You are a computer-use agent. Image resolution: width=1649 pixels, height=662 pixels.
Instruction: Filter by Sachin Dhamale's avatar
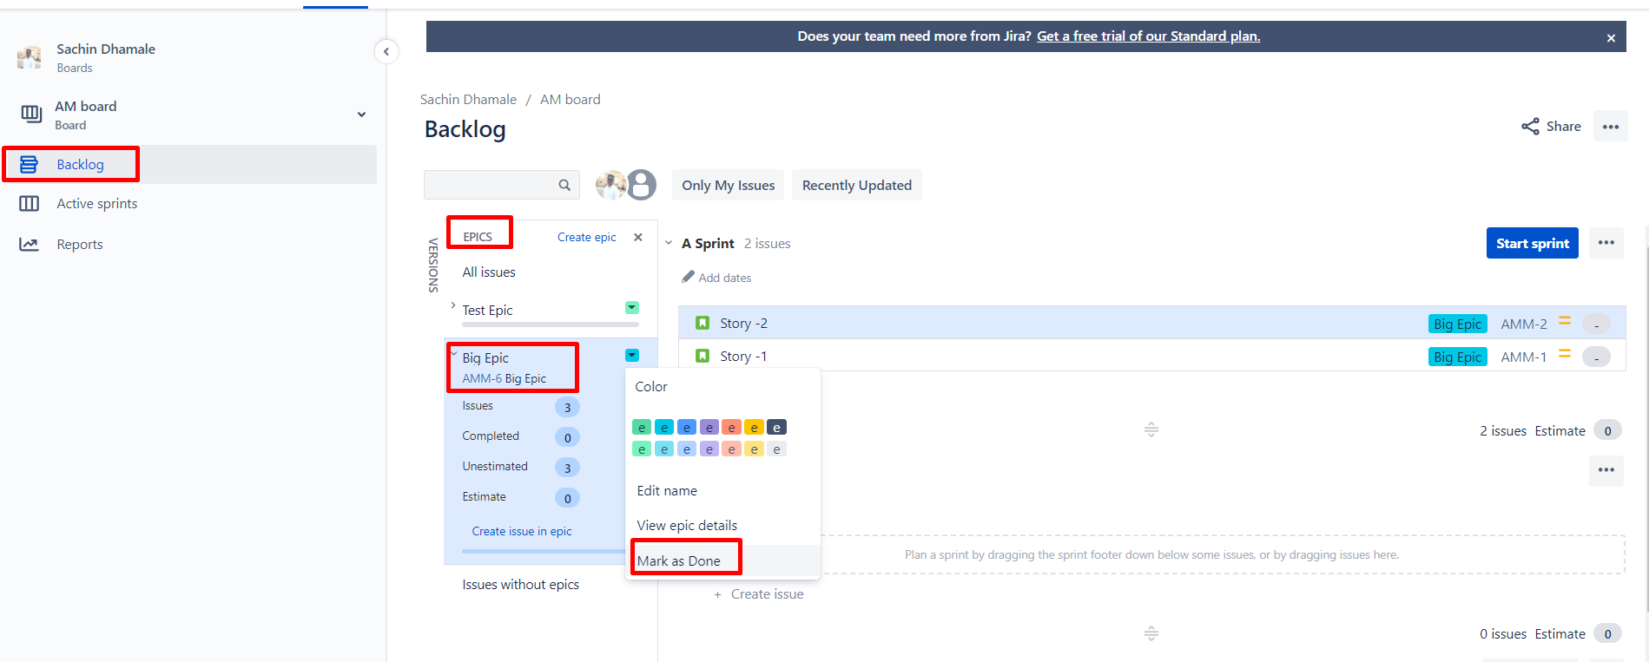610,184
